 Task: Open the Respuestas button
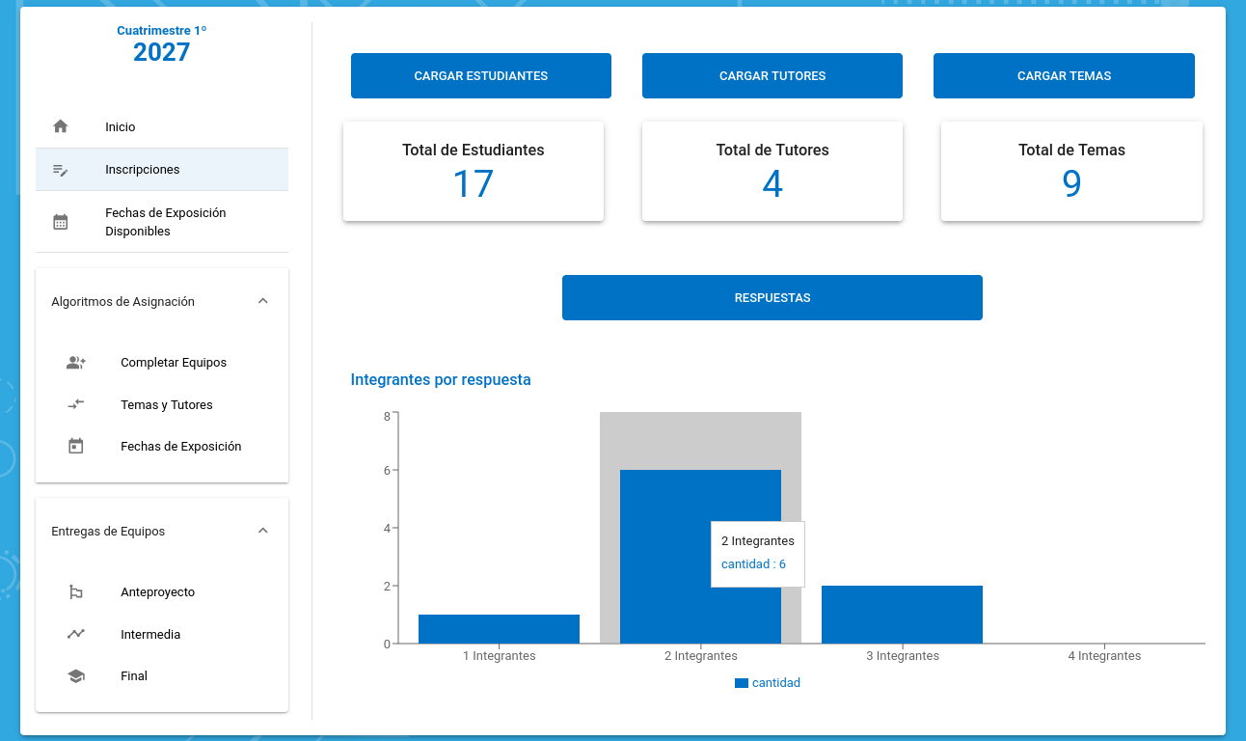point(772,297)
